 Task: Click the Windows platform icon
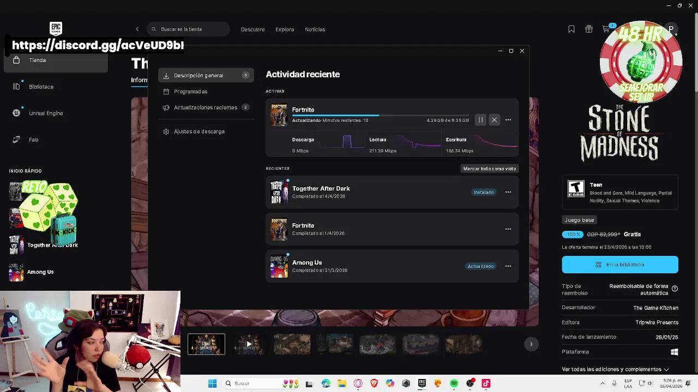(675, 352)
